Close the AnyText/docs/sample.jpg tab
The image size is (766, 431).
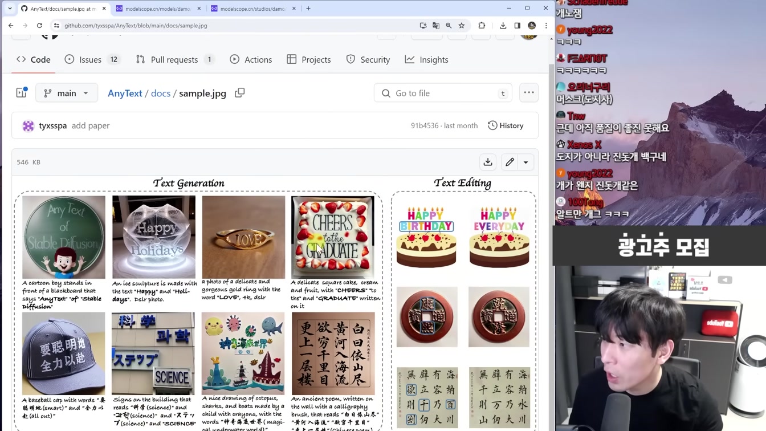pos(104,9)
